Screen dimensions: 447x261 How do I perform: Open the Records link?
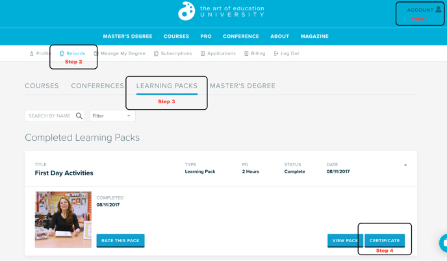coord(76,54)
